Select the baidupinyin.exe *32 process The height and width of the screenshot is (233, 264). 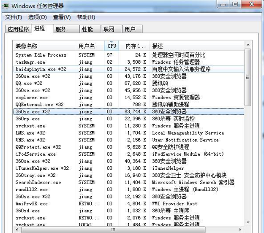[x=129, y=69]
